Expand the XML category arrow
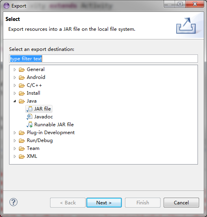The image size is (207, 217). coord(15,156)
